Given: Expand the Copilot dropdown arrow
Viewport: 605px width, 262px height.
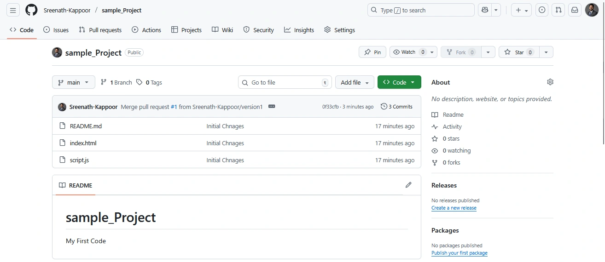Looking at the screenshot, I should 496,10.
